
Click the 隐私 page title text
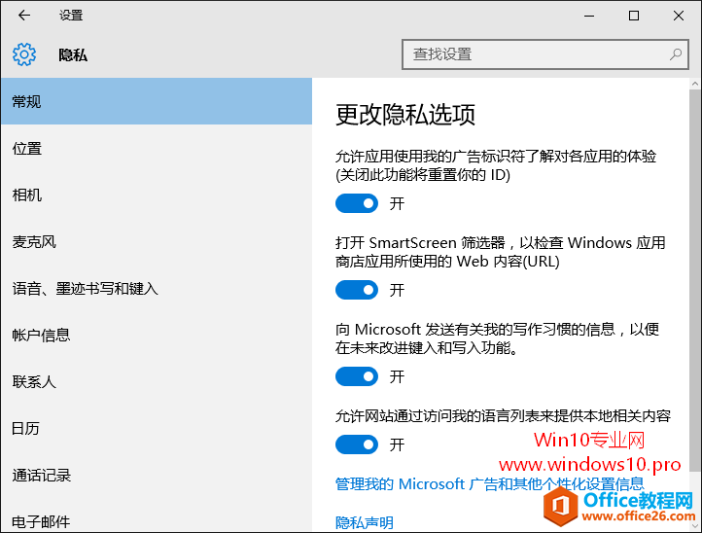tap(73, 55)
